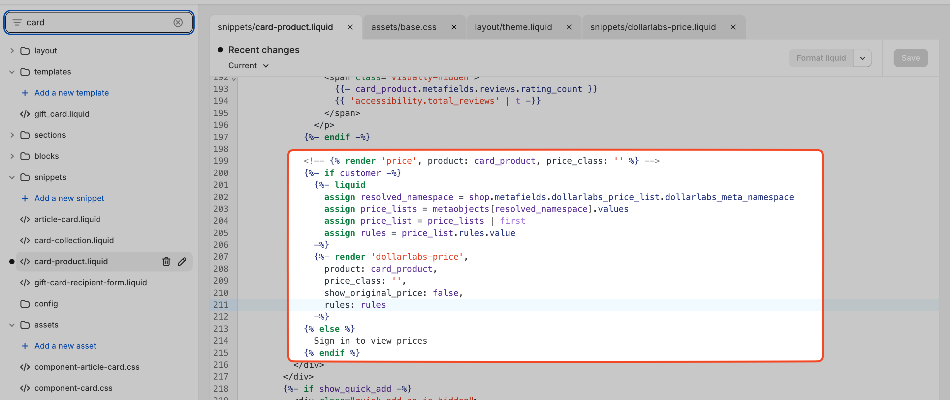950x400 pixels.
Task: Delete card-product.liquid with trash icon
Action: [166, 262]
